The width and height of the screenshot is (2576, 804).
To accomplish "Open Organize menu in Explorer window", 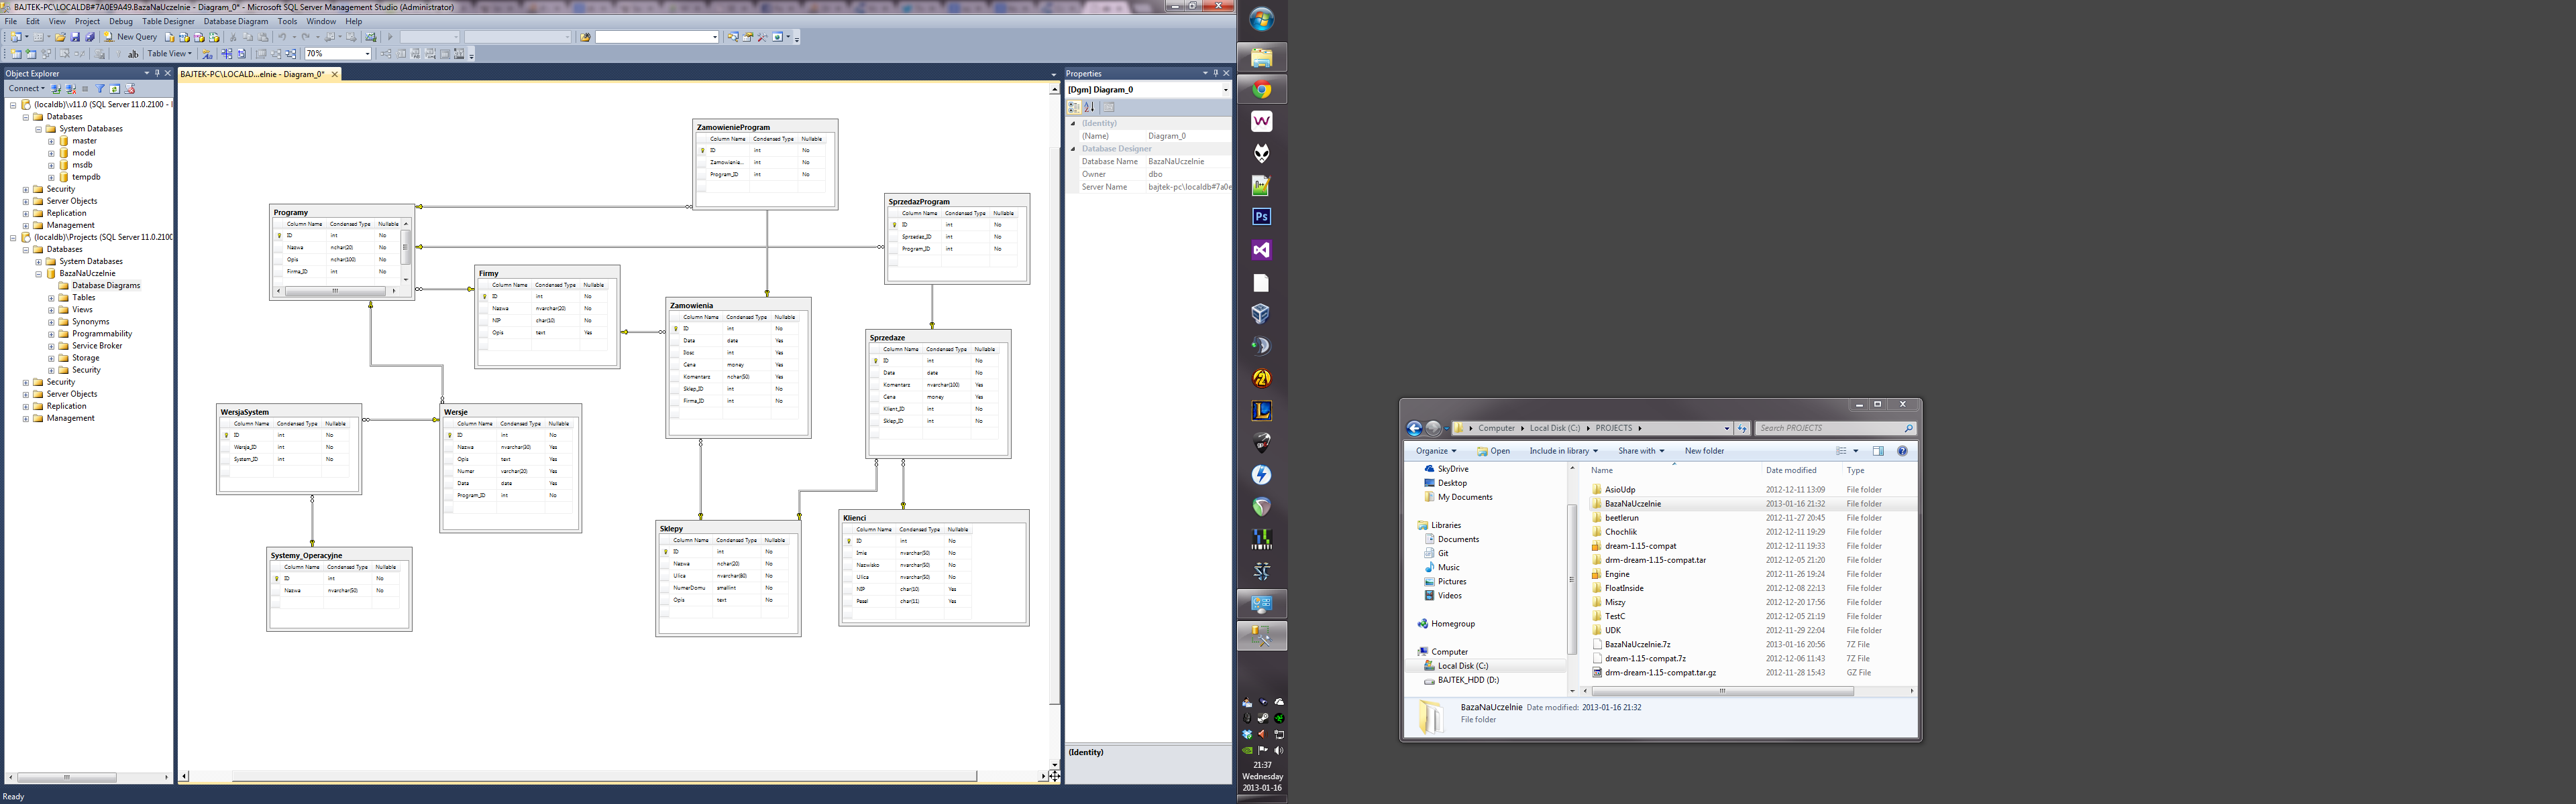I will pos(1436,452).
